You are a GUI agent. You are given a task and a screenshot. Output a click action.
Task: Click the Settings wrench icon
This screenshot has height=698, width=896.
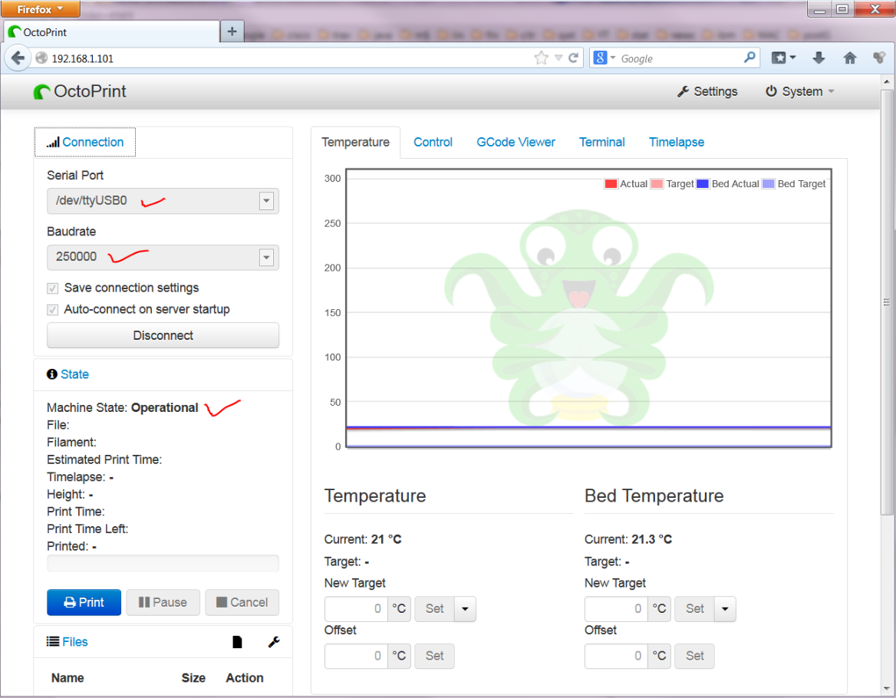coord(683,91)
